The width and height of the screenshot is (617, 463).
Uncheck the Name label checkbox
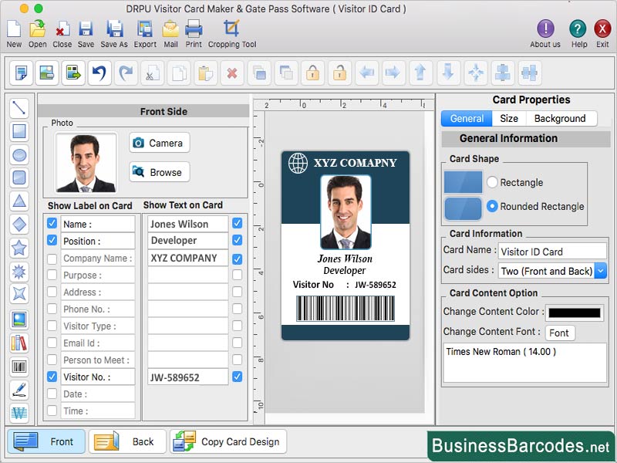(51, 224)
